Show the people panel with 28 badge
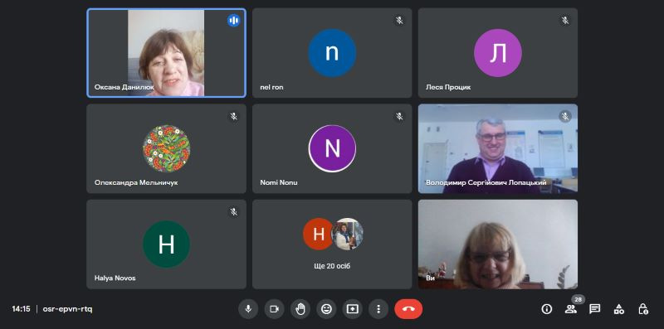664x329 pixels. [571, 308]
